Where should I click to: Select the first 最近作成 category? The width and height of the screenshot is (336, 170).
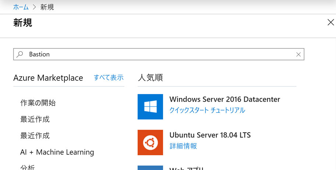pos(35,119)
